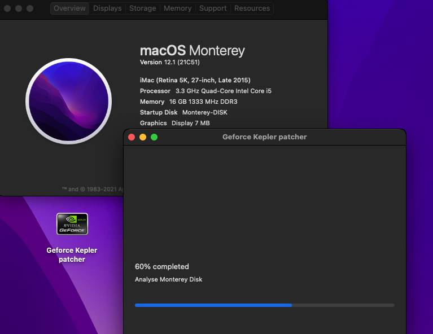Close the Geforce Kepler patcher window

(x=132, y=137)
